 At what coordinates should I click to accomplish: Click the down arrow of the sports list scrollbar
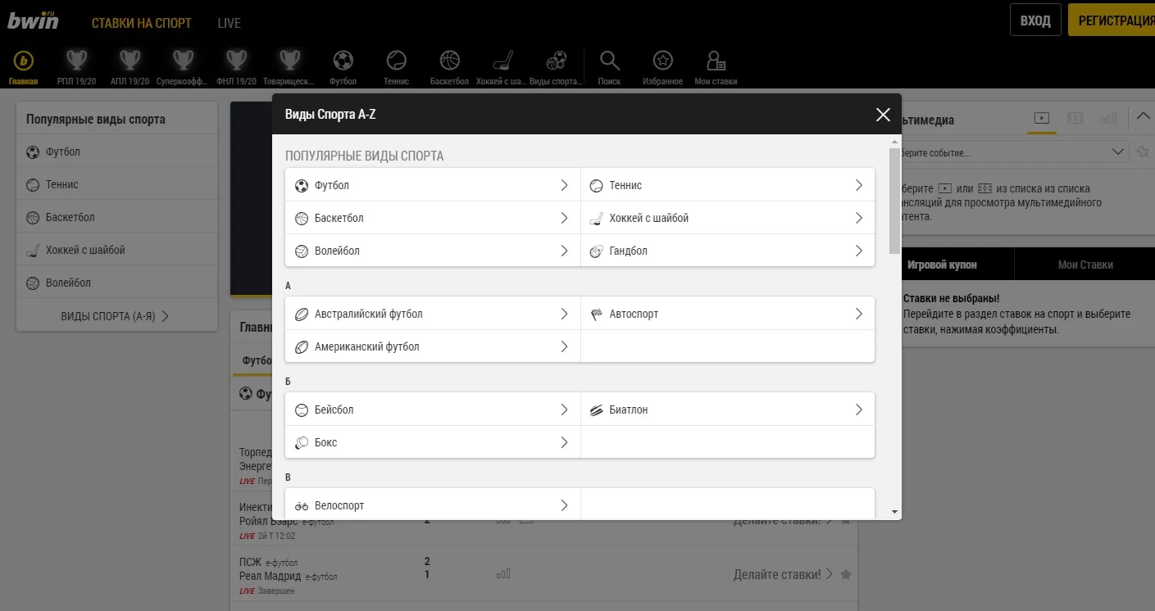click(x=894, y=511)
